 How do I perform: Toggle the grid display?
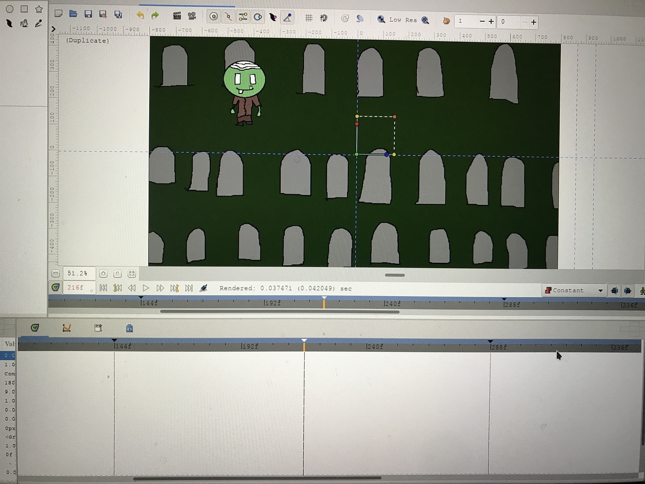tap(309, 18)
